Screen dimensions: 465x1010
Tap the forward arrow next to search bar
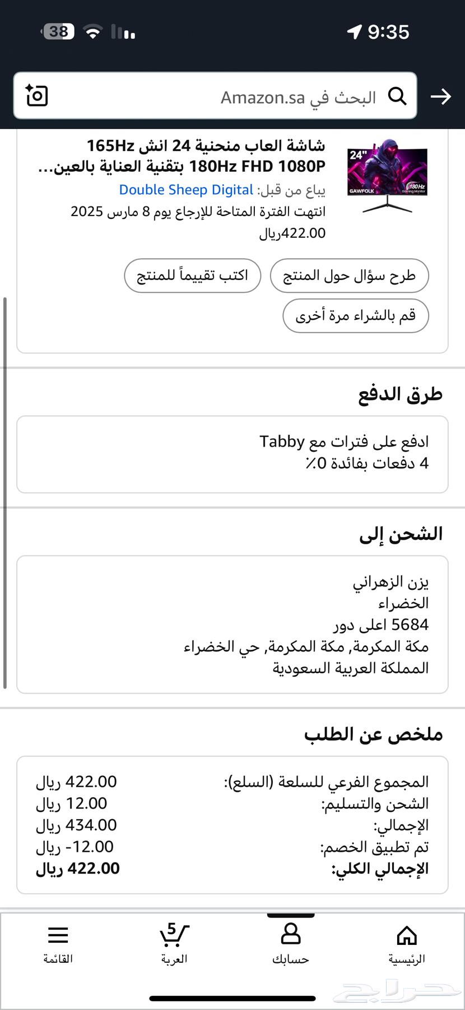click(x=442, y=97)
